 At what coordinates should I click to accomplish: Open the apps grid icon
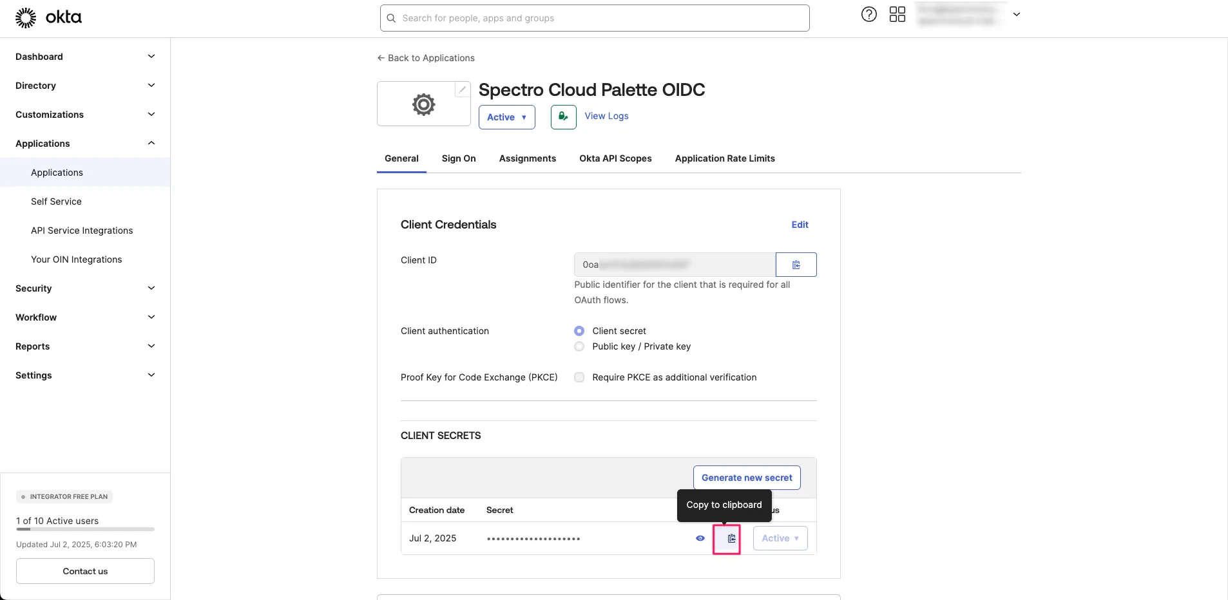pyautogui.click(x=897, y=14)
